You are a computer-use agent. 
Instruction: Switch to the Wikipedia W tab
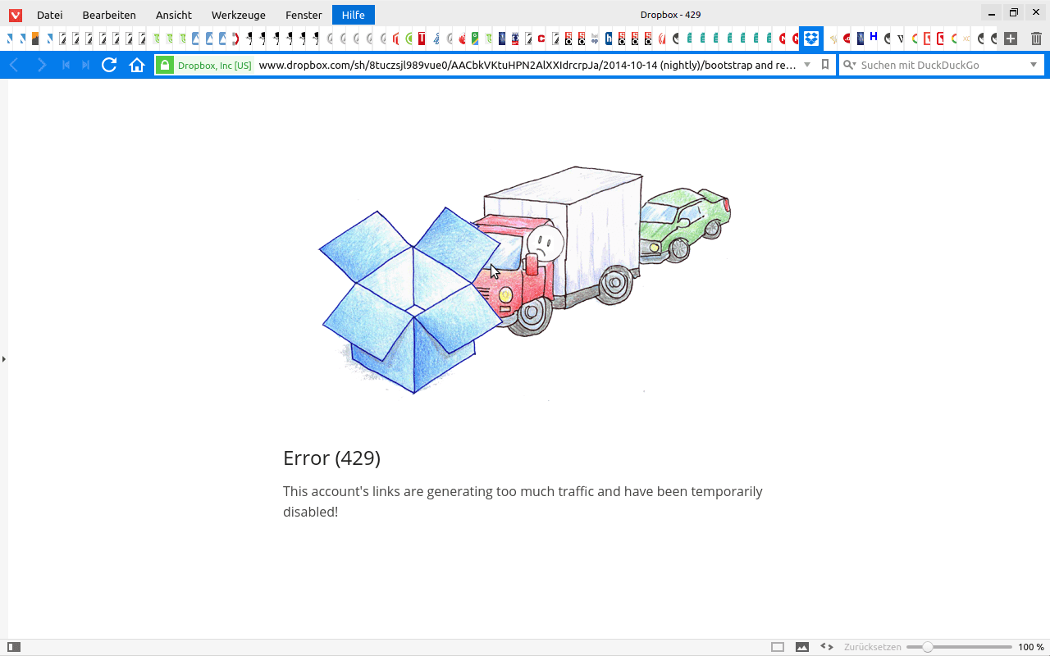click(x=900, y=39)
